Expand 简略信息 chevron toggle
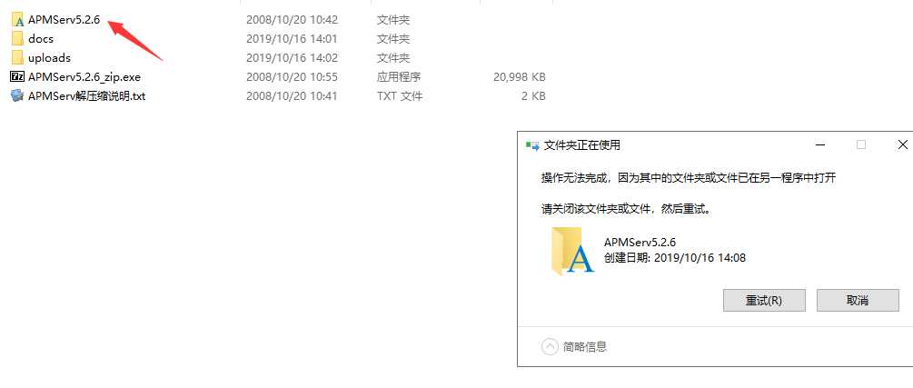 (x=550, y=347)
